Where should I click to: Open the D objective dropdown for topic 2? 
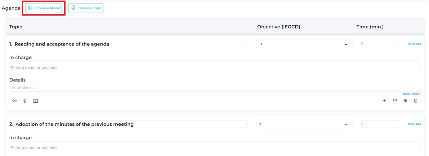304,124
